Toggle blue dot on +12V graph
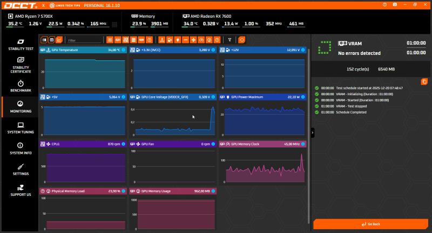 click(303, 50)
